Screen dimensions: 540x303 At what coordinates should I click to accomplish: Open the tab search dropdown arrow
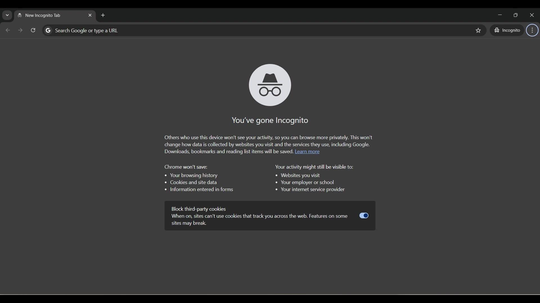tap(7, 15)
